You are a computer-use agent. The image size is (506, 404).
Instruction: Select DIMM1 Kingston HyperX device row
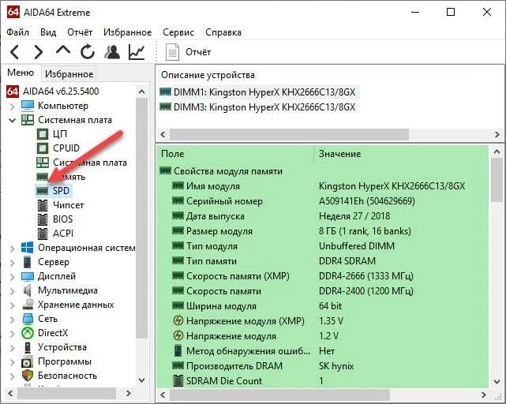[258, 92]
